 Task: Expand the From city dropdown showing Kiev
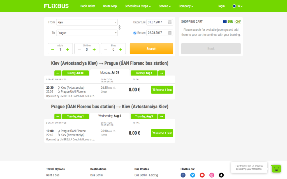point(87,22)
